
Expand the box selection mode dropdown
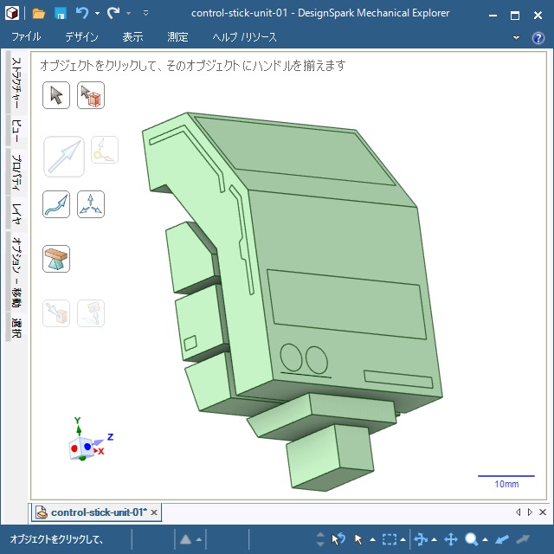pos(404,540)
